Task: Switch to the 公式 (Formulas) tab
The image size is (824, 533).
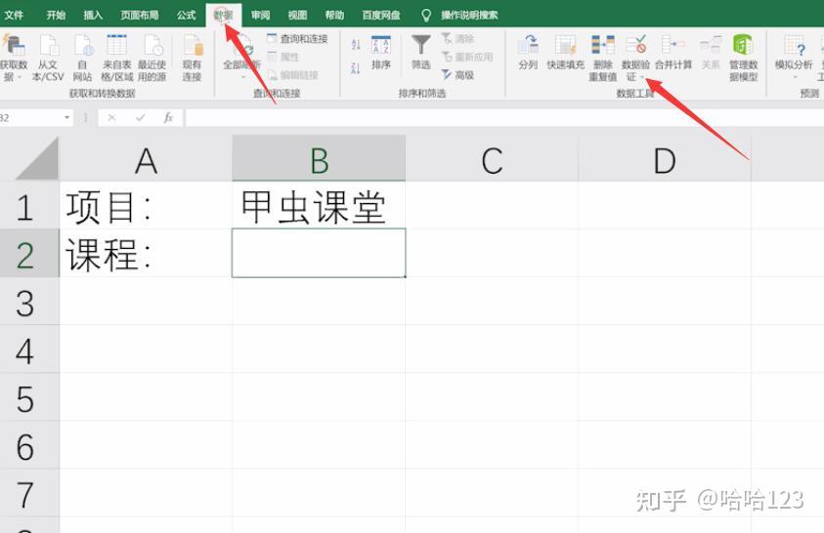Action: (x=186, y=15)
